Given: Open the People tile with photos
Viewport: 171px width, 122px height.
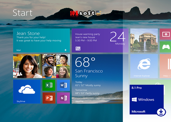Looking at the screenshot, I should point(41,66).
